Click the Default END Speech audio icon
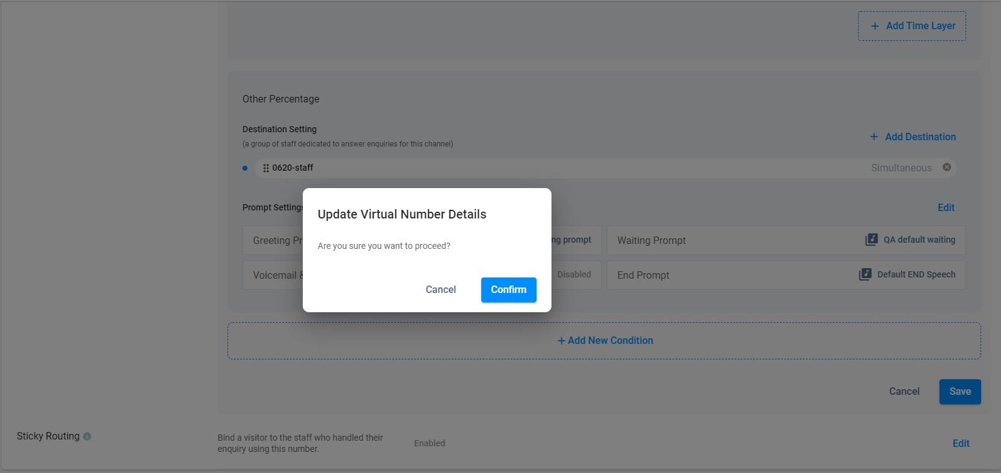 pos(865,274)
